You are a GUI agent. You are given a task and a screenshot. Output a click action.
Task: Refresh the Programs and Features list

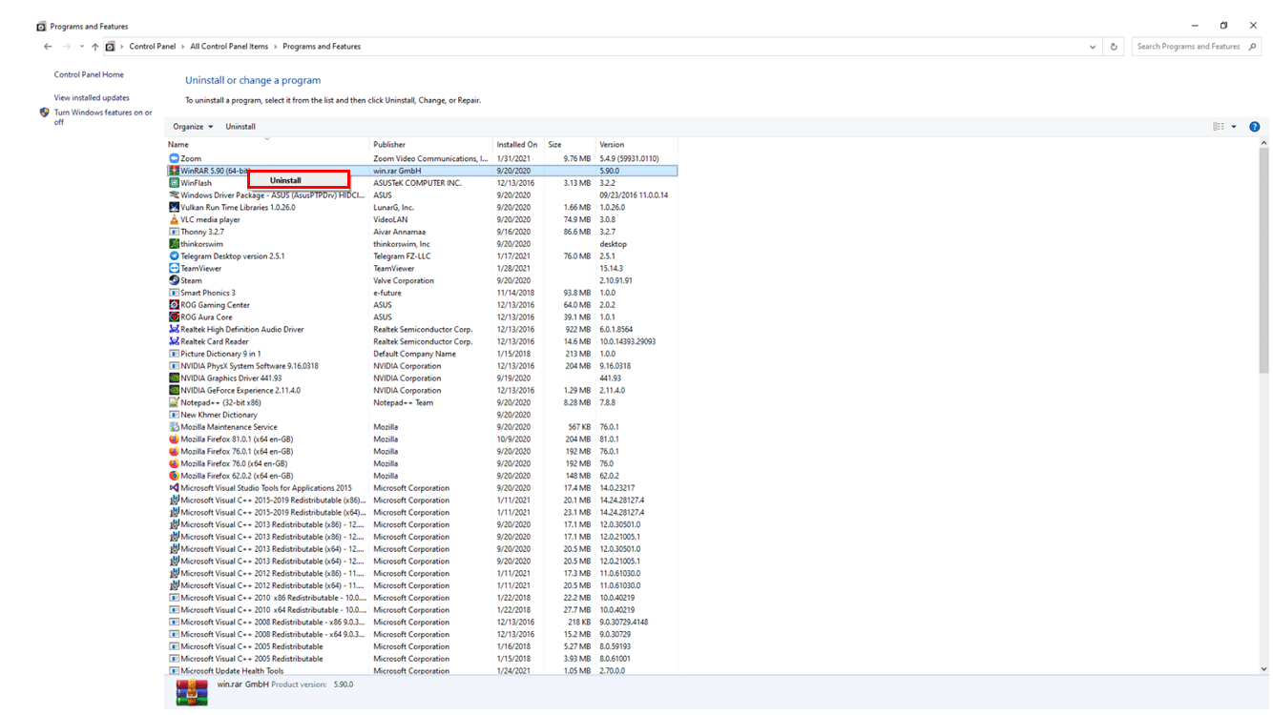1114,47
